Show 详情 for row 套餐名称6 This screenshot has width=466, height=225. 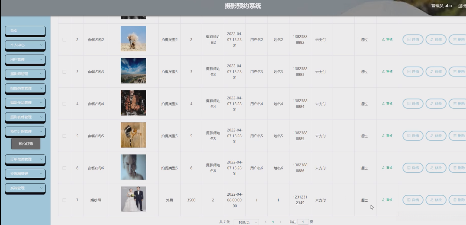coord(413,168)
